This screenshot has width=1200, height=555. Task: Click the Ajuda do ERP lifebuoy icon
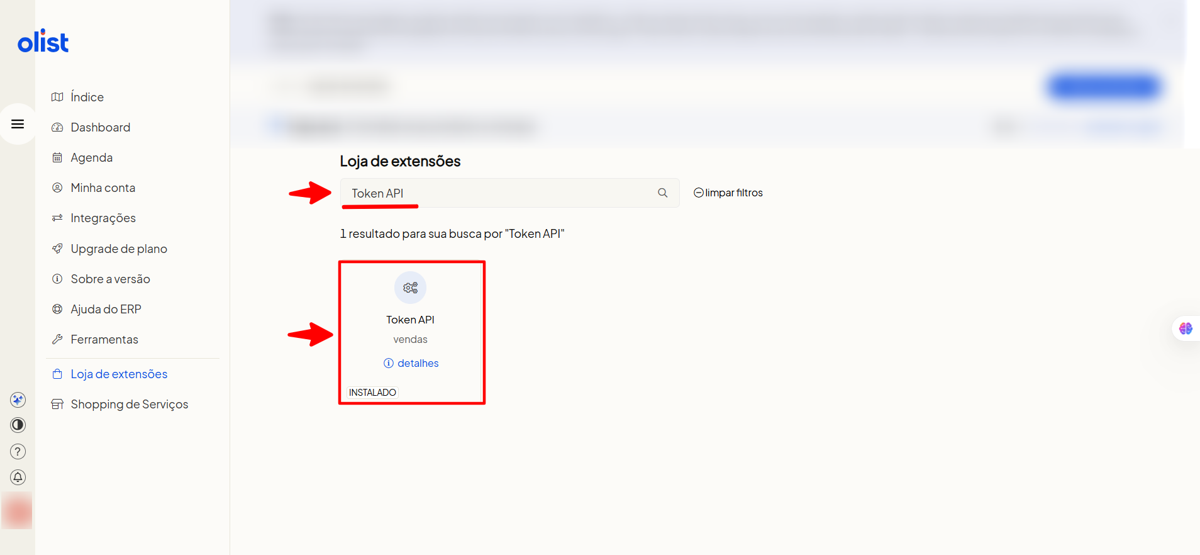click(x=57, y=309)
